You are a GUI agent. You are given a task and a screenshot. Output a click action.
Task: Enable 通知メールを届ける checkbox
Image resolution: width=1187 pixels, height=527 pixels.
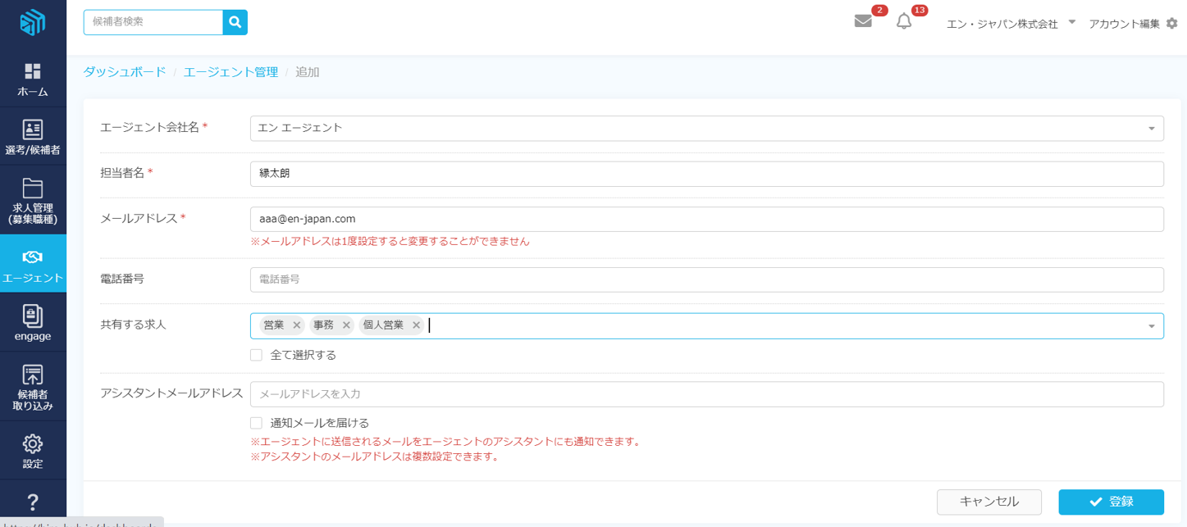[x=257, y=423]
